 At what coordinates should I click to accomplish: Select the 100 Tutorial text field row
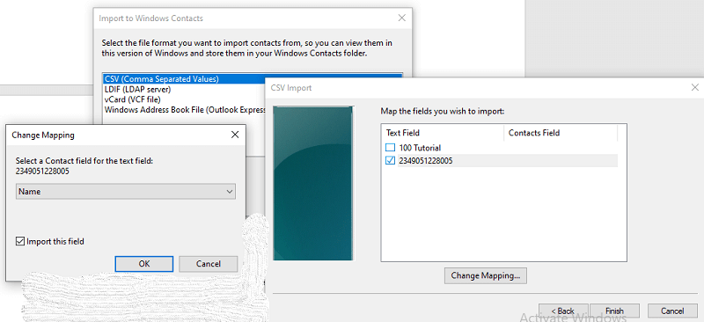point(501,147)
